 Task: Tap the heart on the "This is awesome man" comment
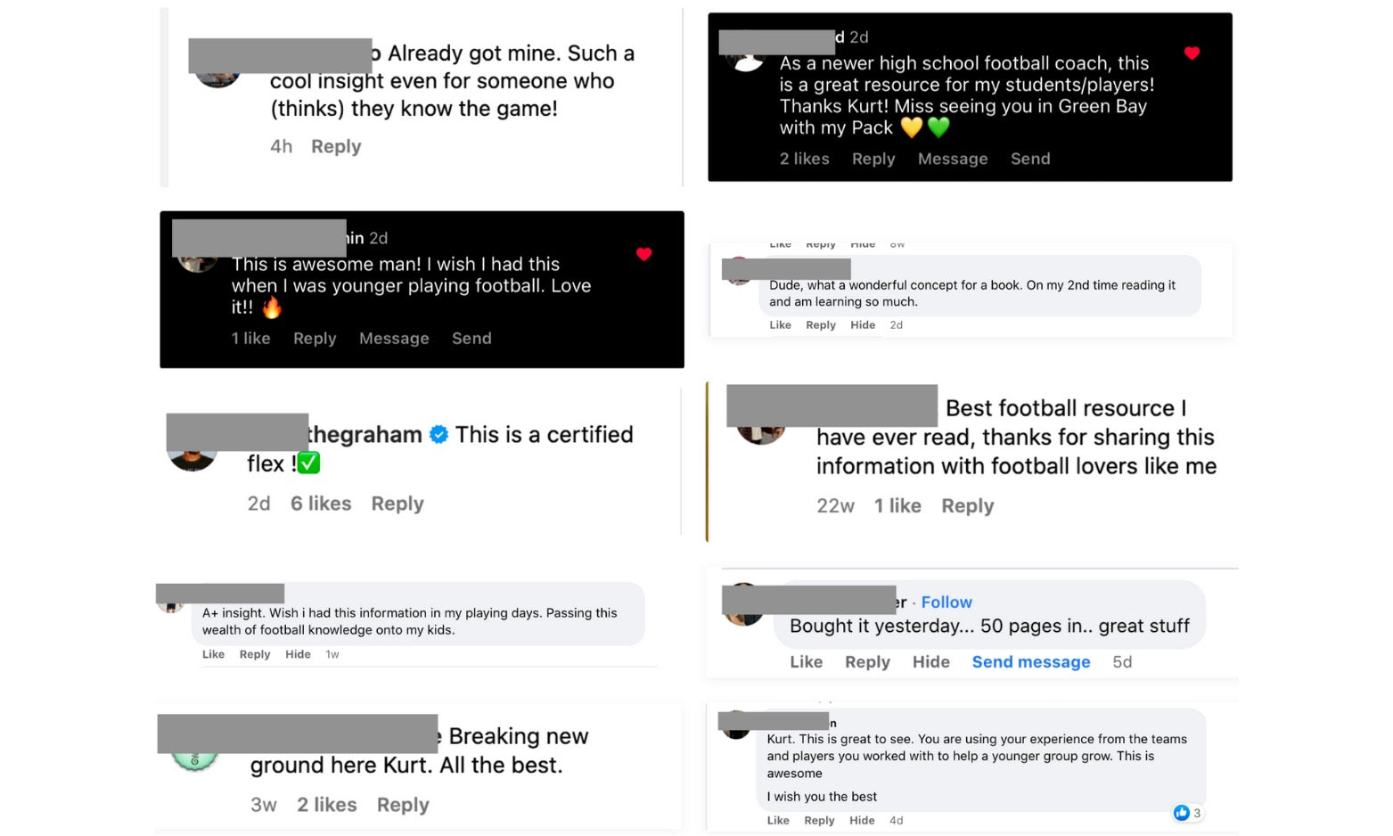pyautogui.click(x=643, y=254)
